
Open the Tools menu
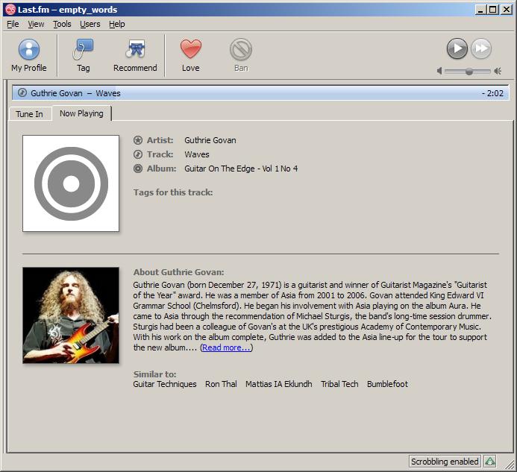(x=62, y=24)
